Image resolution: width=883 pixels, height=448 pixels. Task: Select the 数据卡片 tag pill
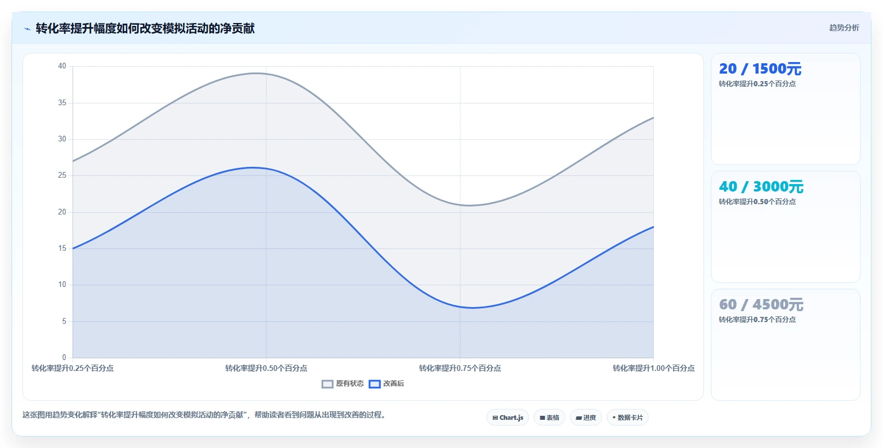tap(627, 418)
